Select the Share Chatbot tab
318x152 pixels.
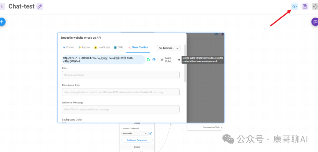138,47
